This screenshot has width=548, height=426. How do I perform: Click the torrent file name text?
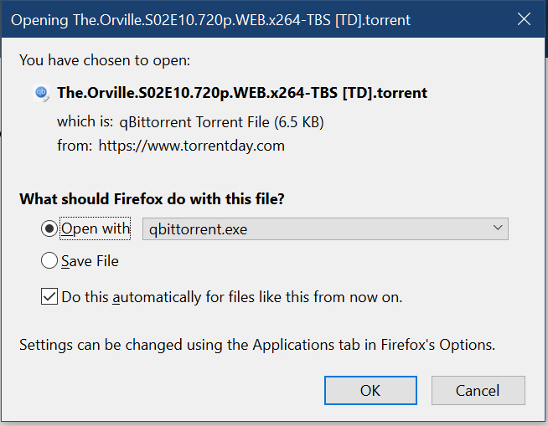(241, 93)
